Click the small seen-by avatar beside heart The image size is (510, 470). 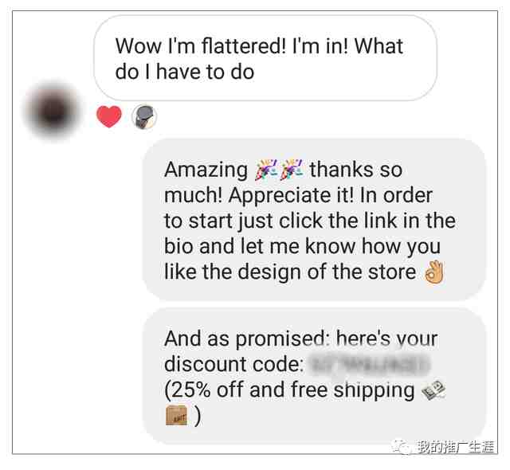[144, 117]
